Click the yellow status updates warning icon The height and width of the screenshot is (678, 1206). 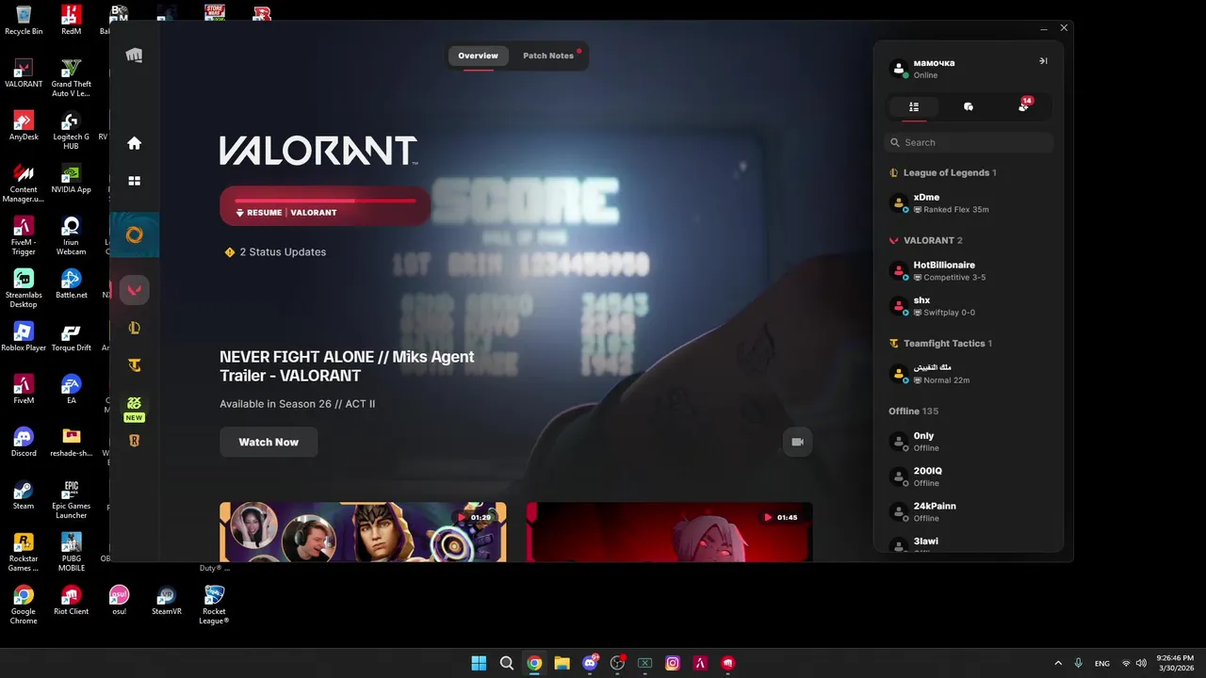point(229,252)
